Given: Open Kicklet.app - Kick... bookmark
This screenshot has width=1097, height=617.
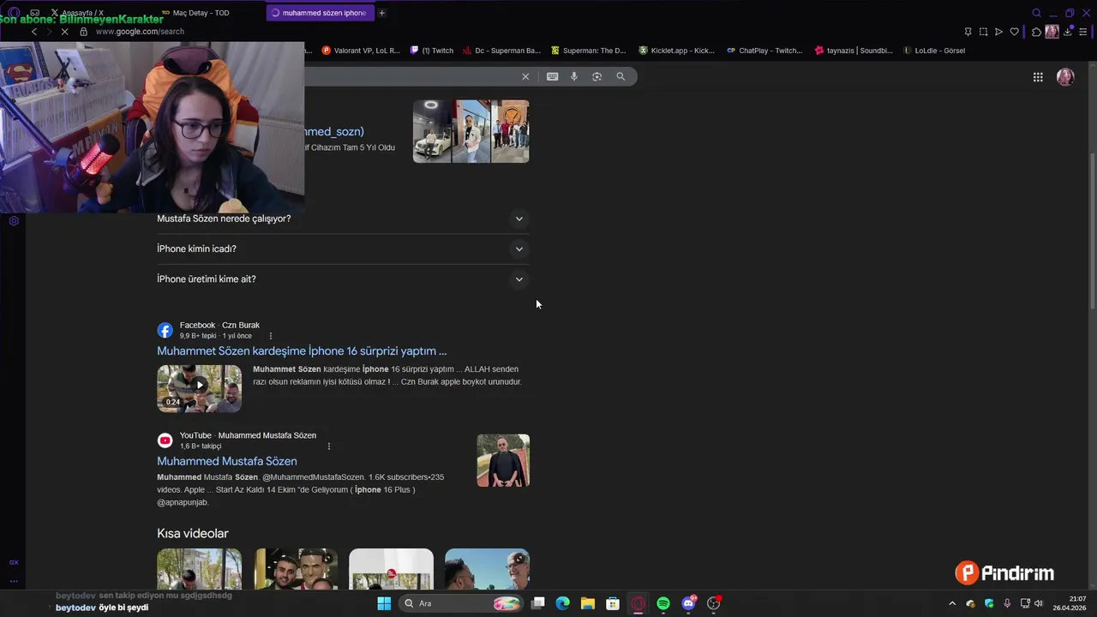Looking at the screenshot, I should point(676,51).
